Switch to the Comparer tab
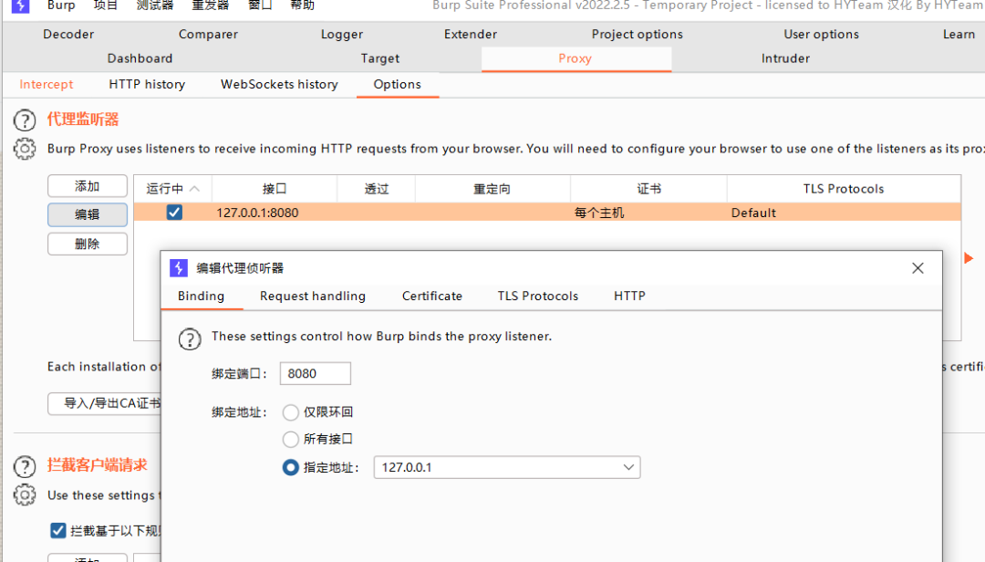The image size is (985, 562). (x=208, y=35)
